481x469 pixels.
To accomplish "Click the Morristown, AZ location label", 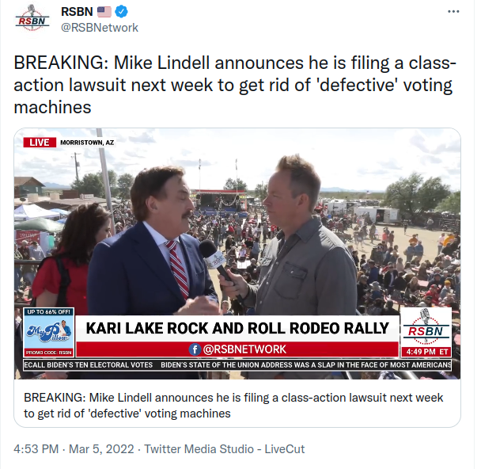I will tap(87, 143).
